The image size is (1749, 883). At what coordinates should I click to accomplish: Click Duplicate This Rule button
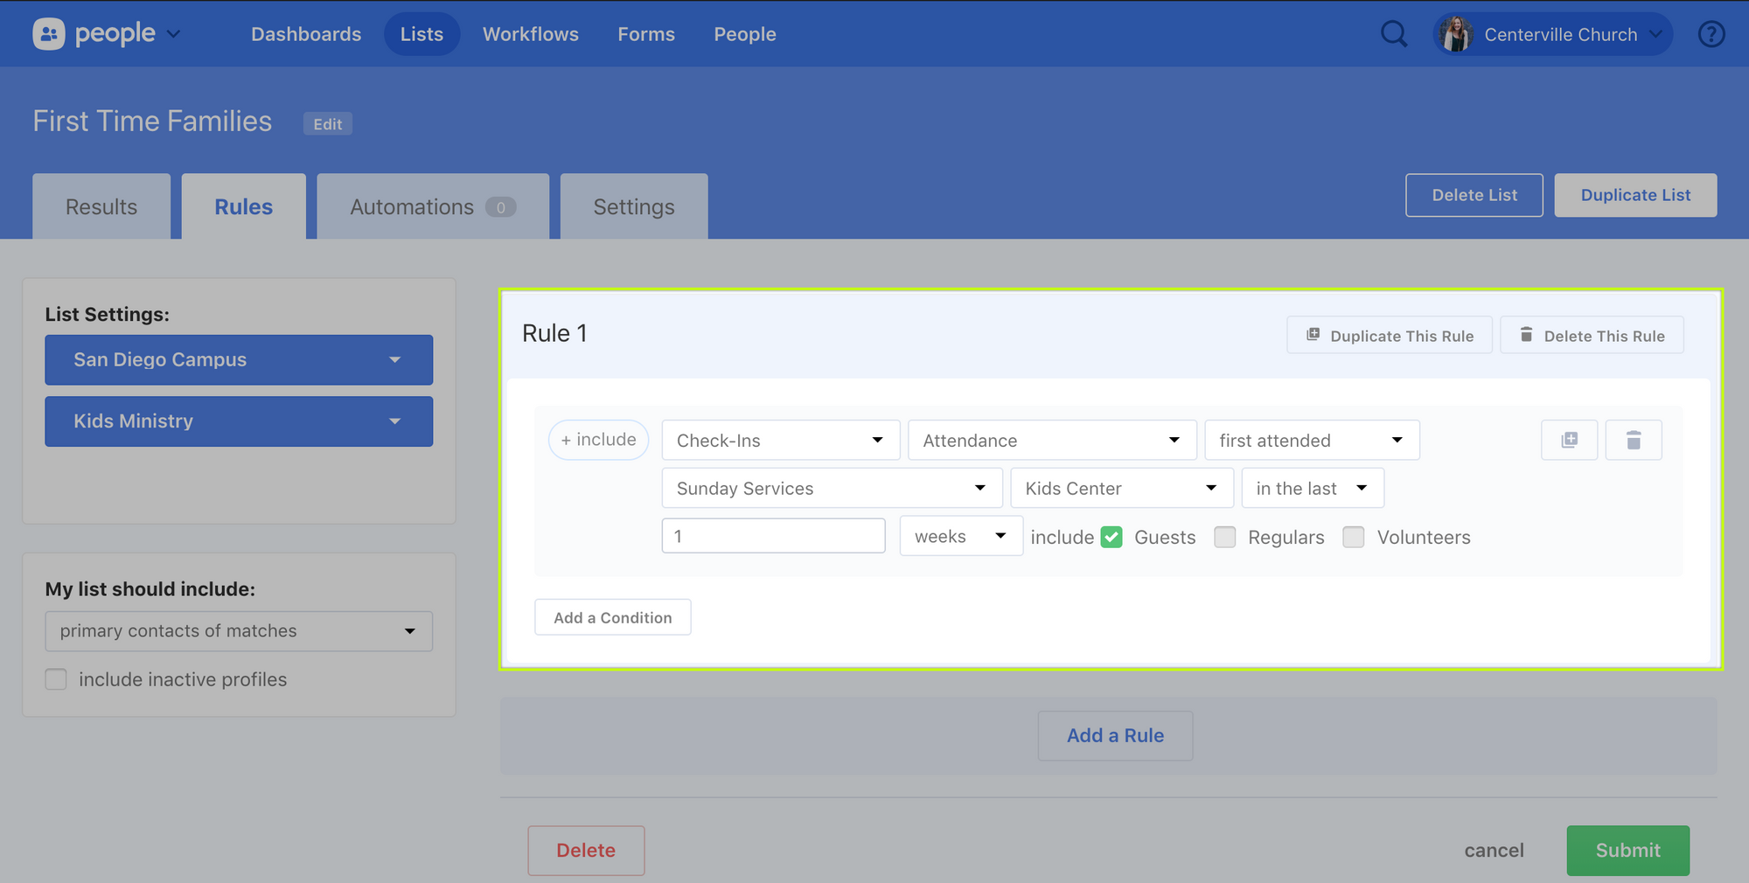pyautogui.click(x=1389, y=336)
